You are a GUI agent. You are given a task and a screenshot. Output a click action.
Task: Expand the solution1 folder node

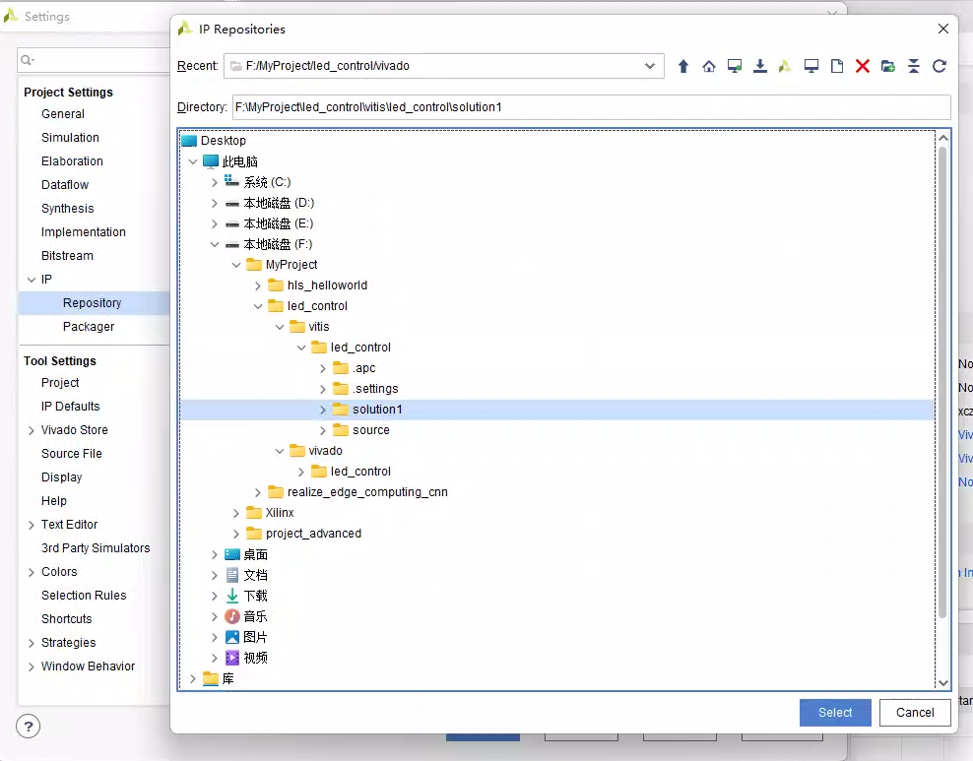coord(323,410)
